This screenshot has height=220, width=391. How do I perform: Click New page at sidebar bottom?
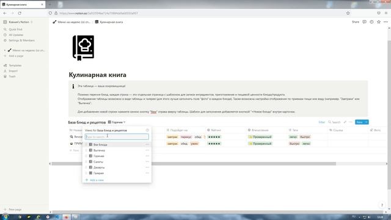tap(15, 210)
